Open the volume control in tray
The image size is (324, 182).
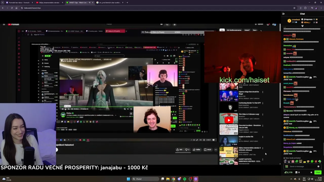(312, 179)
